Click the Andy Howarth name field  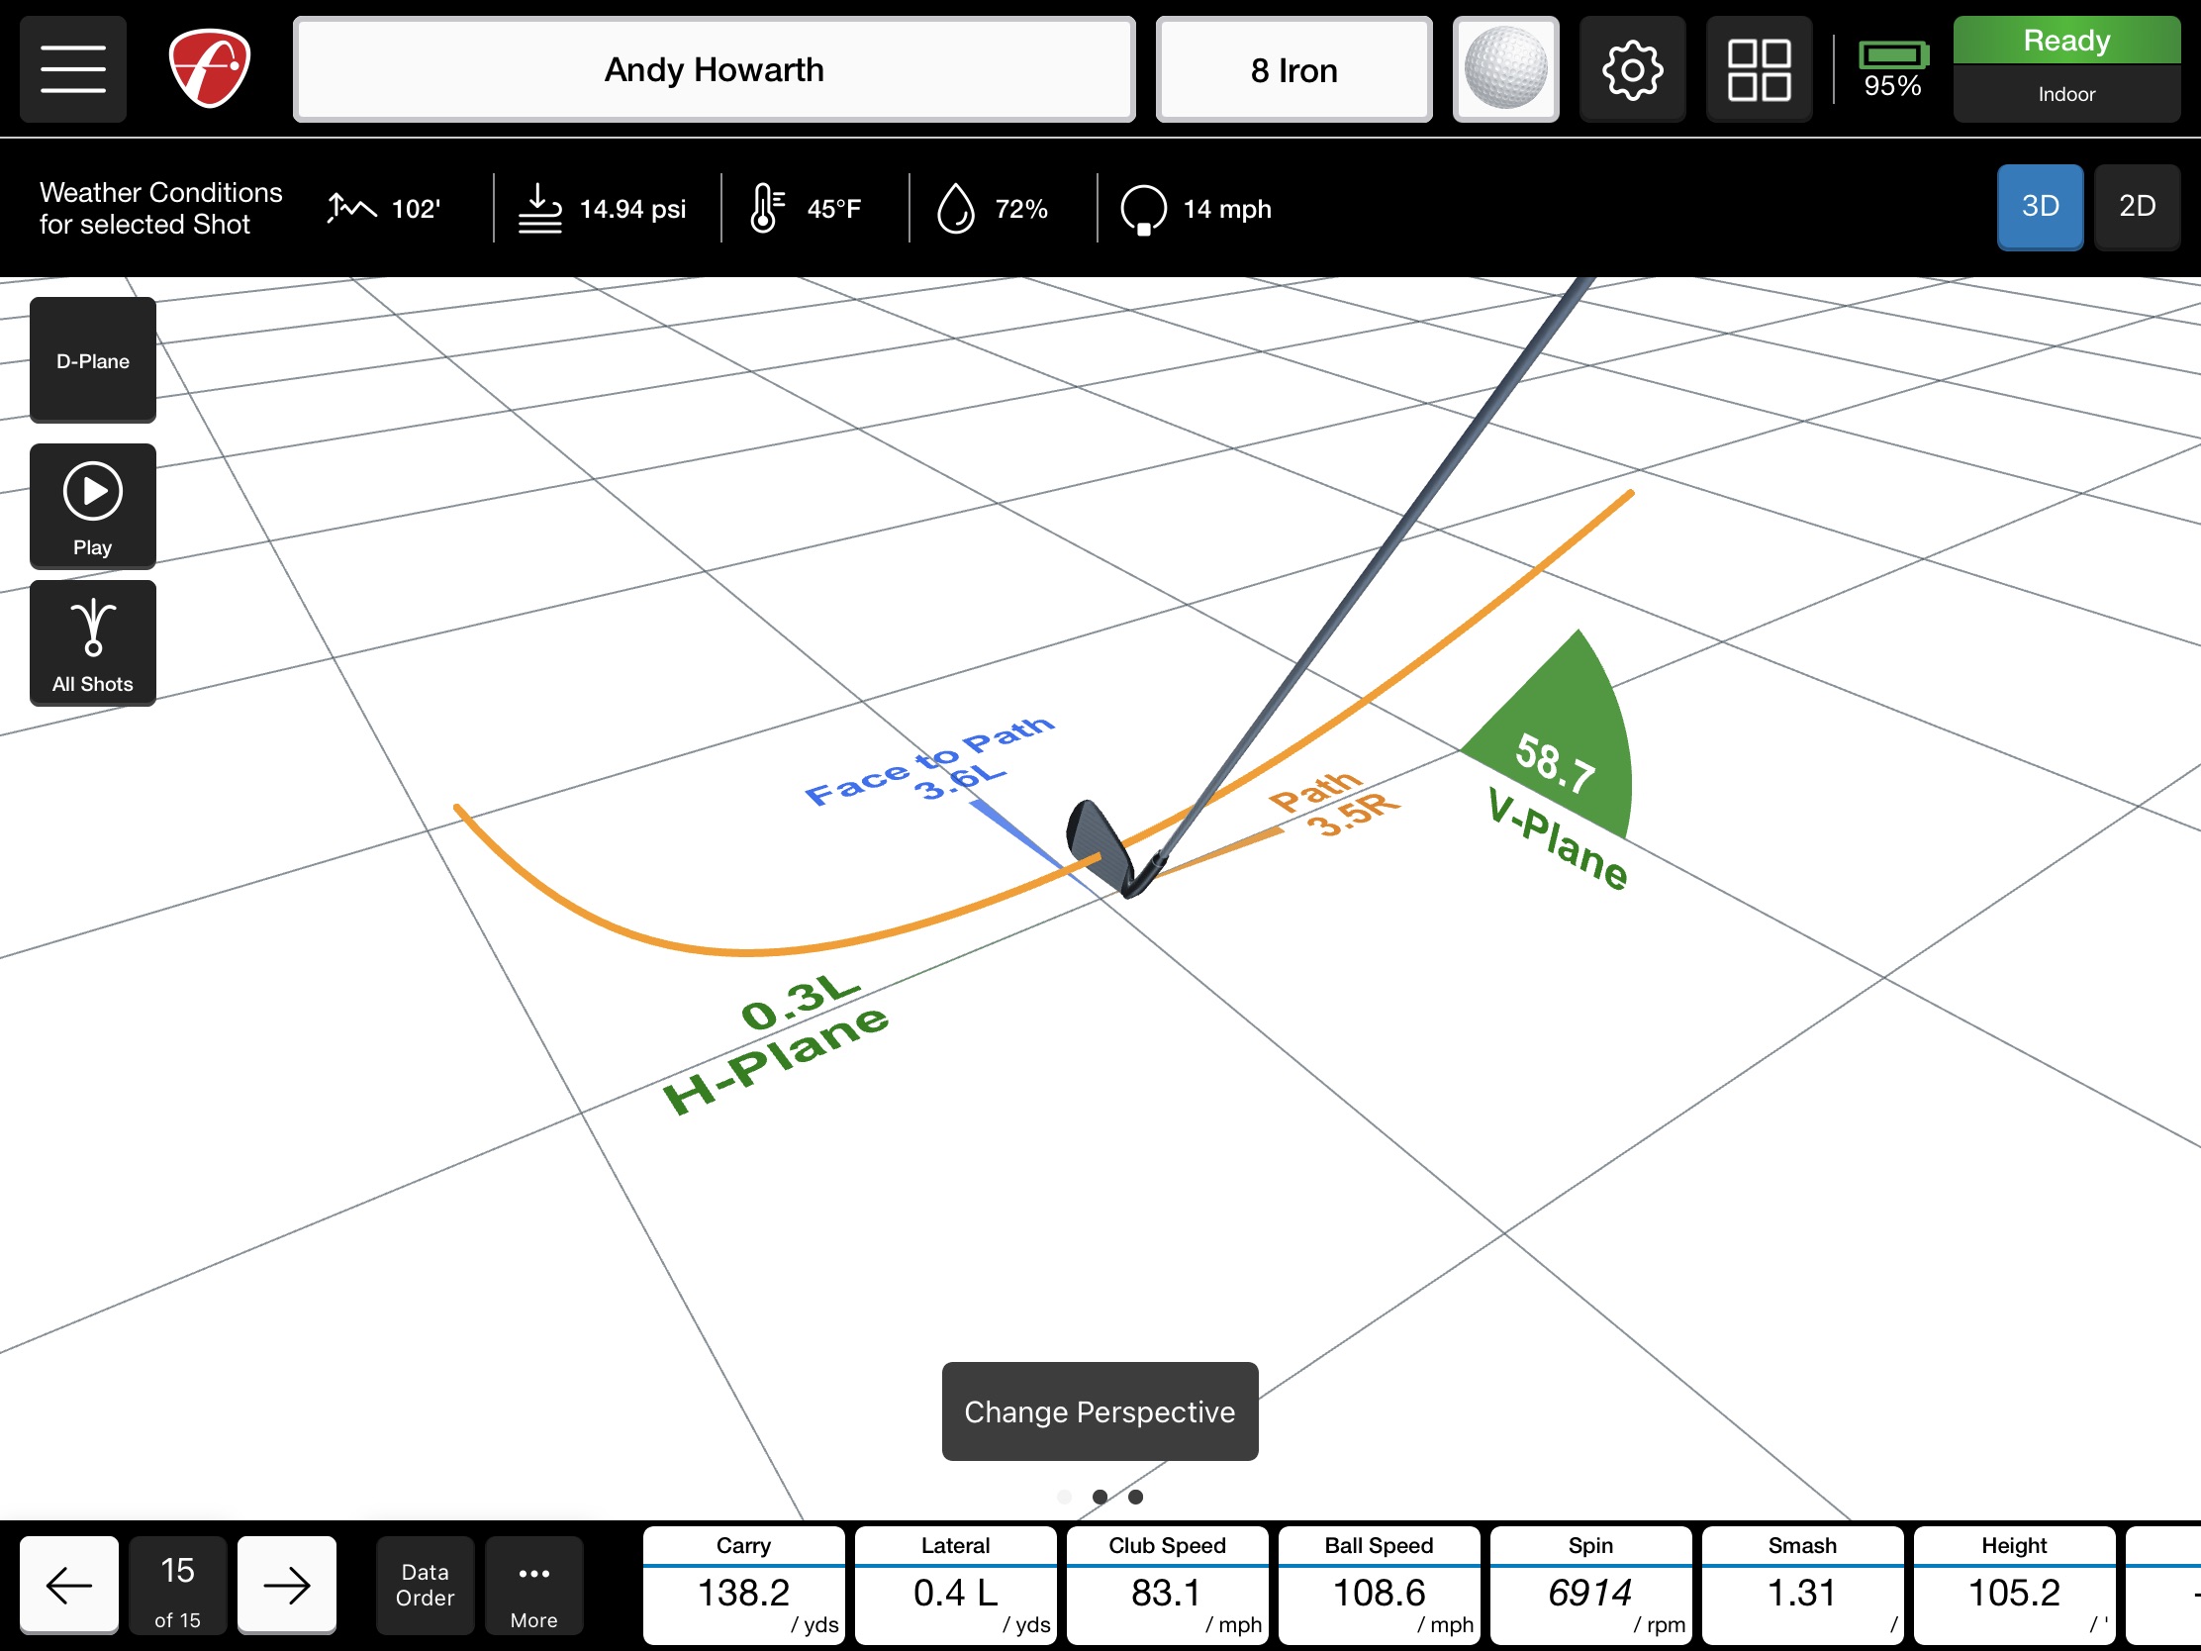(x=714, y=69)
